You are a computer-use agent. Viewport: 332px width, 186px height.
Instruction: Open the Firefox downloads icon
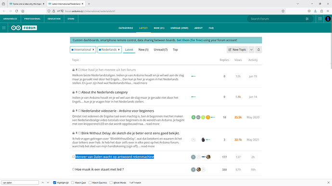[315, 11]
